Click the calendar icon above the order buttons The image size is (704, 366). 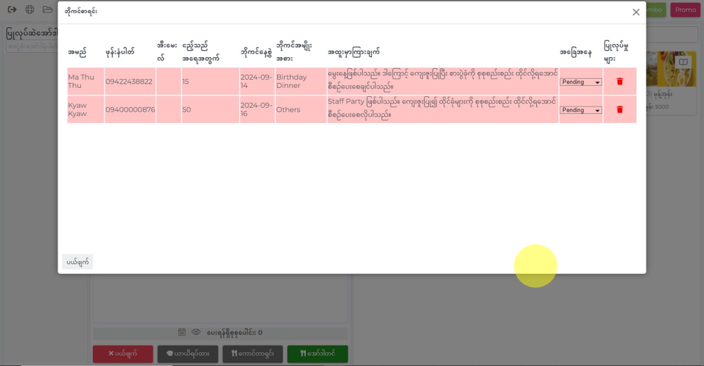pos(182,332)
